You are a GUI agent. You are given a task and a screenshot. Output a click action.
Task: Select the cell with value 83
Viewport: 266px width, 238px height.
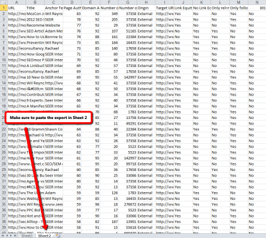72,14
